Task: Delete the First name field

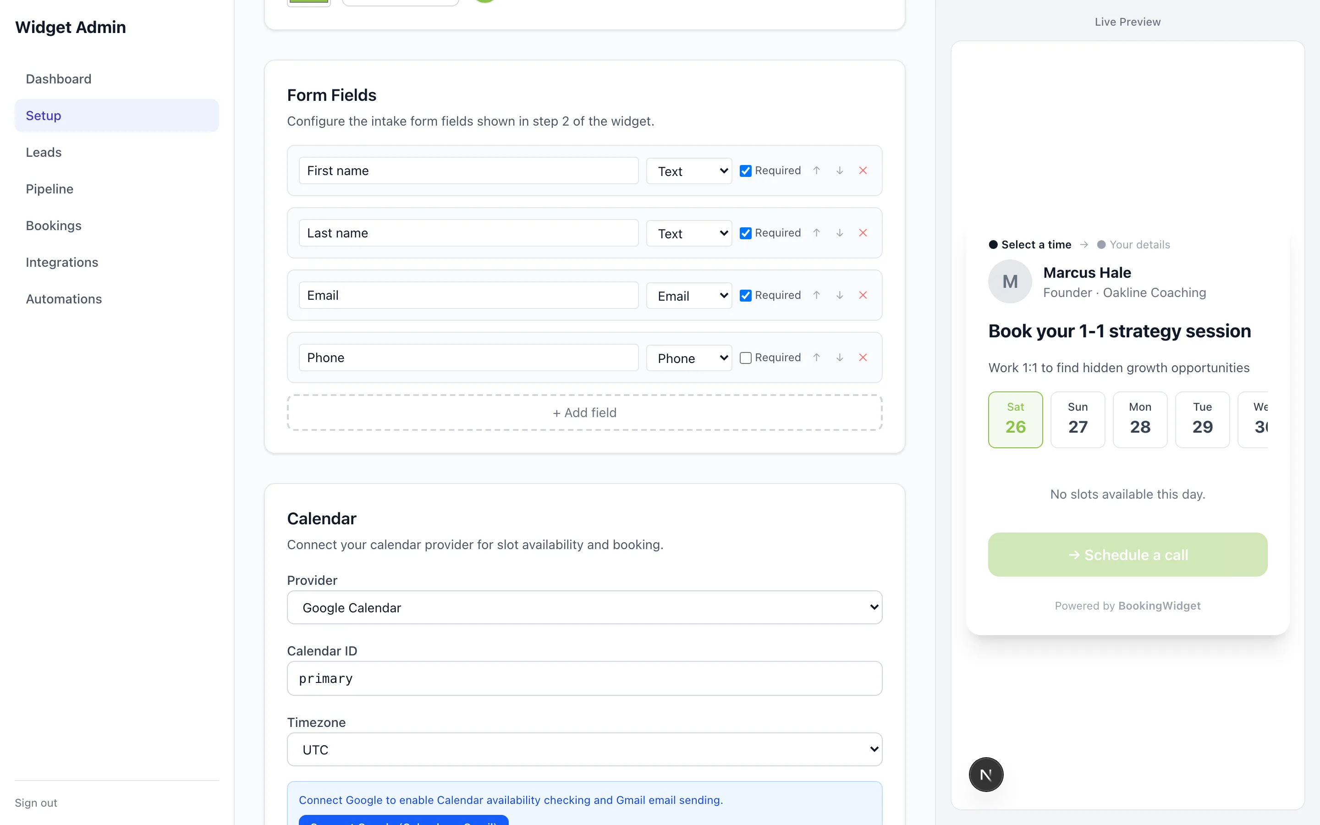Action: [x=863, y=171]
